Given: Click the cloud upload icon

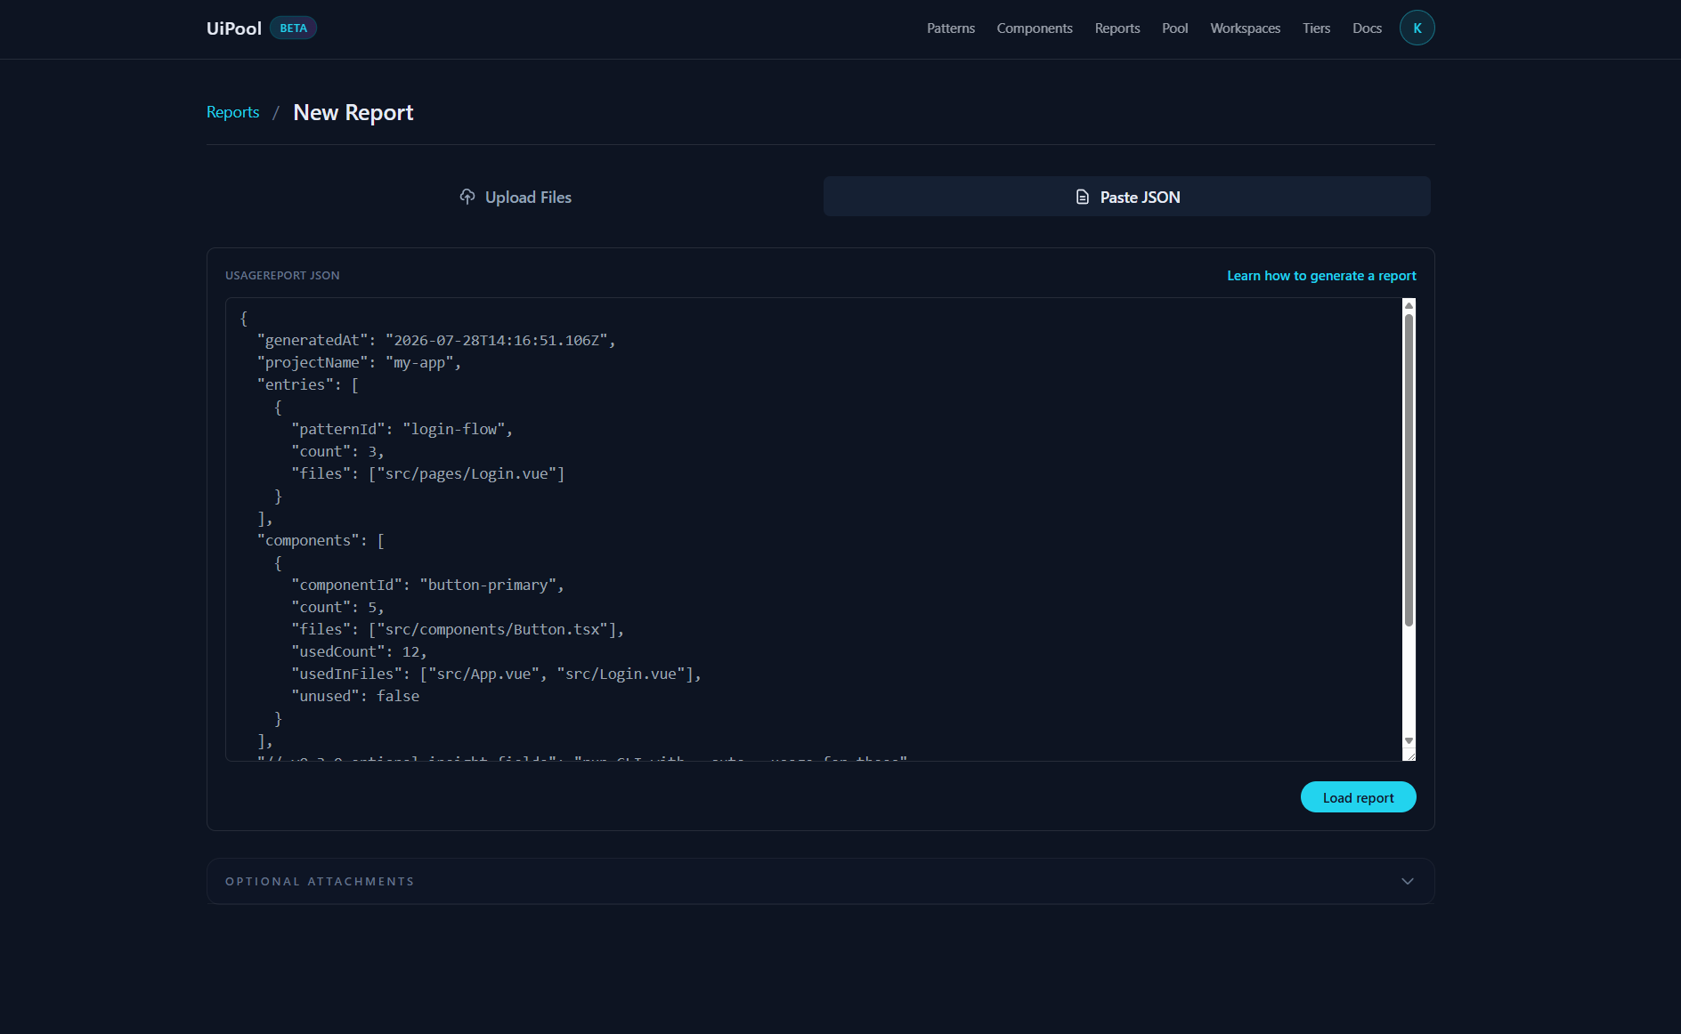Looking at the screenshot, I should [x=467, y=197].
